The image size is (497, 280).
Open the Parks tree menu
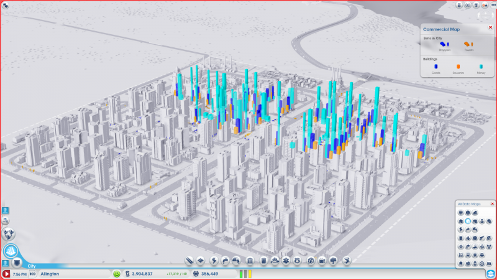(334, 261)
